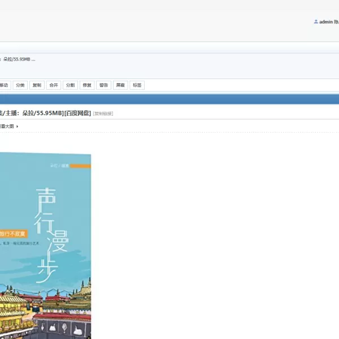Screen dimensions: 339x339
Task: Click the 复制 moderation button
Action: pos(37,85)
